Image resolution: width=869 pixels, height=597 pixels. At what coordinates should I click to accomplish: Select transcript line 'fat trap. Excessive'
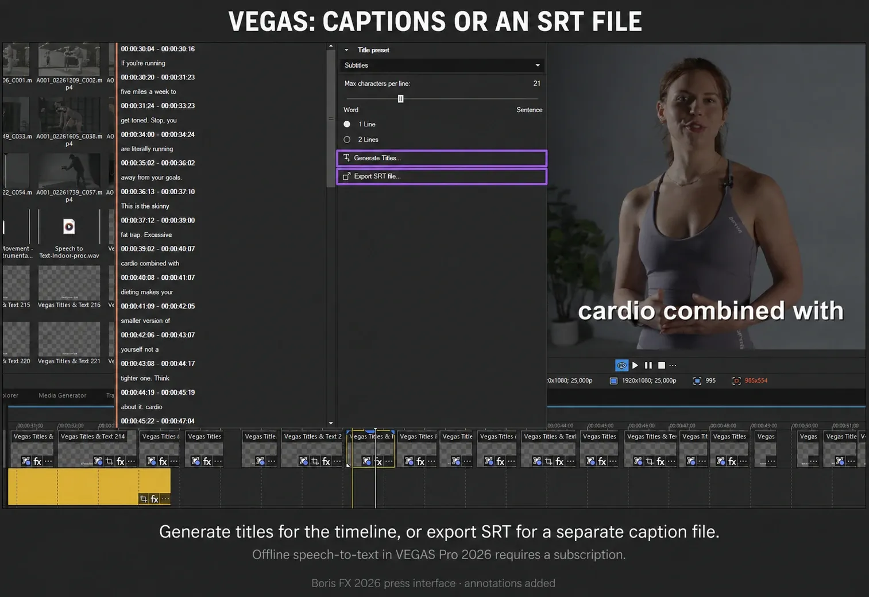[x=146, y=235]
